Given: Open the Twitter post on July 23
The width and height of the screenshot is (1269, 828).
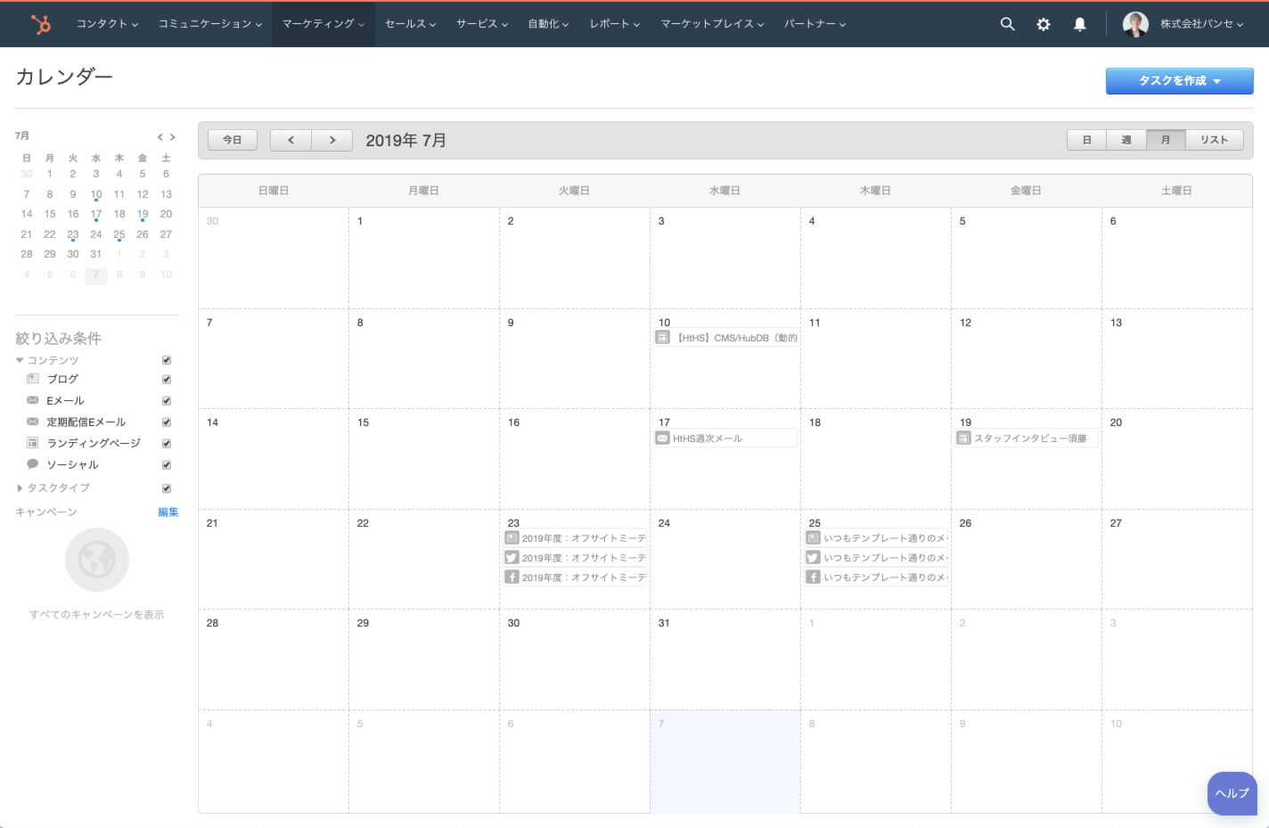Looking at the screenshot, I should coord(576,558).
